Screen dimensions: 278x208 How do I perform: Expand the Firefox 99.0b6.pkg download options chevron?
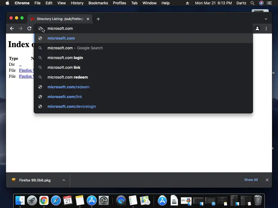pos(64,180)
